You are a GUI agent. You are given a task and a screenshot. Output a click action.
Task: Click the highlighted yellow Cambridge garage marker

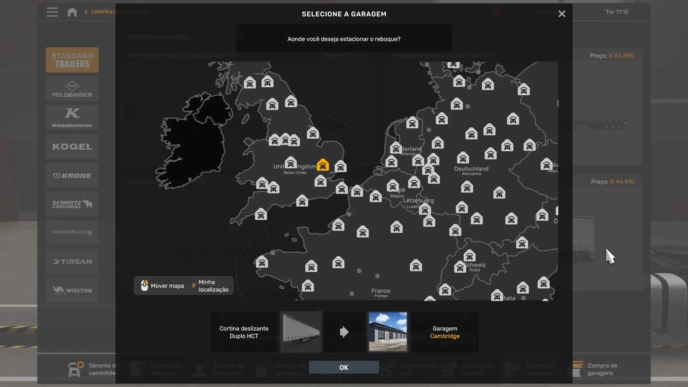[323, 165]
